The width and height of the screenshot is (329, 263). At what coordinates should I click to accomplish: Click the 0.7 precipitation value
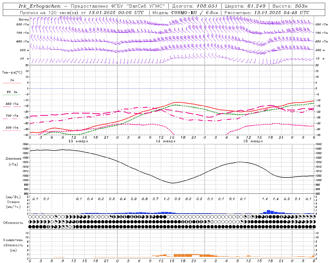click(x=156, y=199)
